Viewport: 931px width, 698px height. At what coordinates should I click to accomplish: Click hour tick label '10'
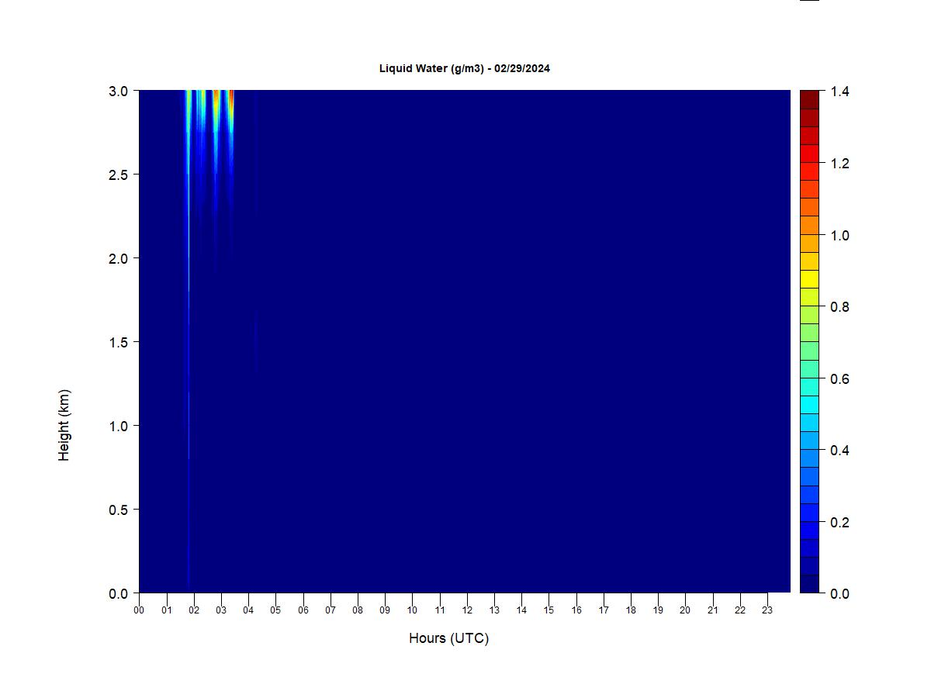tap(412, 610)
